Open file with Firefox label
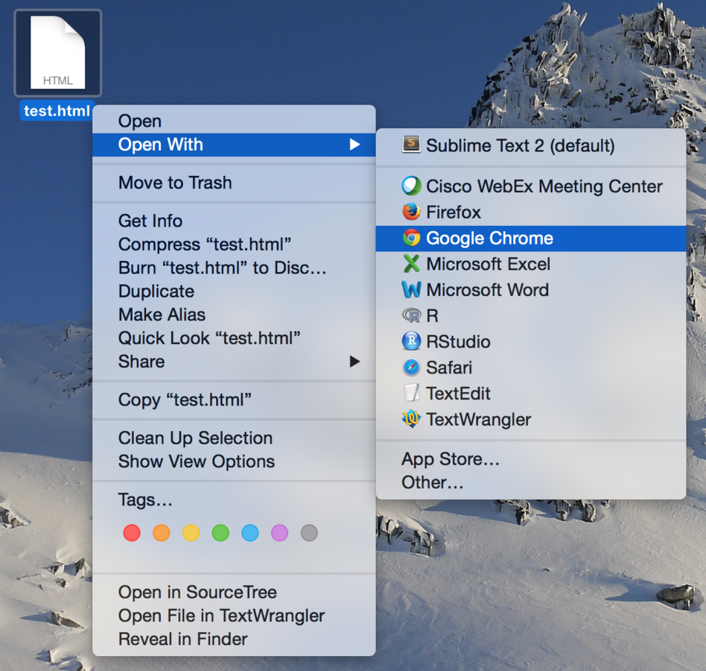 tap(454, 212)
